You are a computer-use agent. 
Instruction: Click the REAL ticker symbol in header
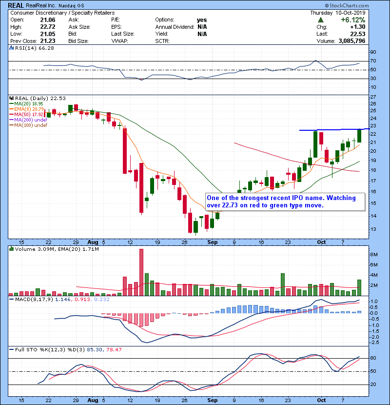[x=16, y=5]
